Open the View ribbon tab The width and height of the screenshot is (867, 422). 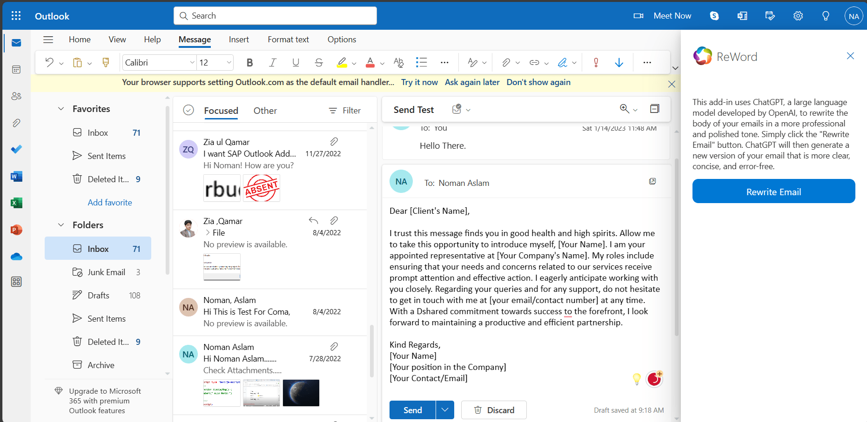[x=117, y=40]
